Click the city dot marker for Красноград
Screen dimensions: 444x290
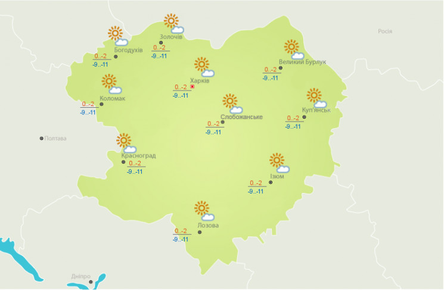123,162
